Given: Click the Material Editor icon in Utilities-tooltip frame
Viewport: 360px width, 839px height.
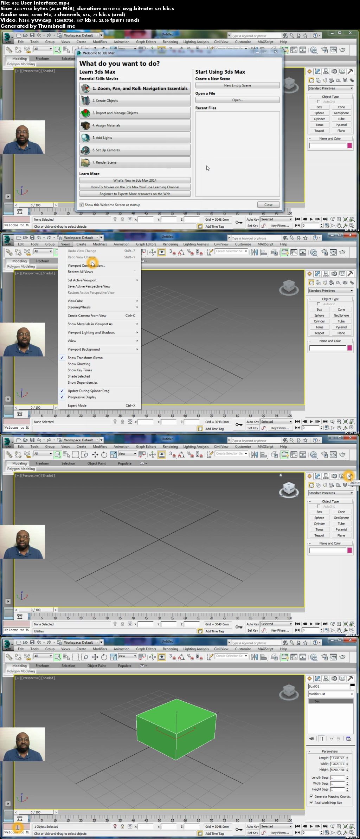Looking at the screenshot, I should [x=314, y=455].
